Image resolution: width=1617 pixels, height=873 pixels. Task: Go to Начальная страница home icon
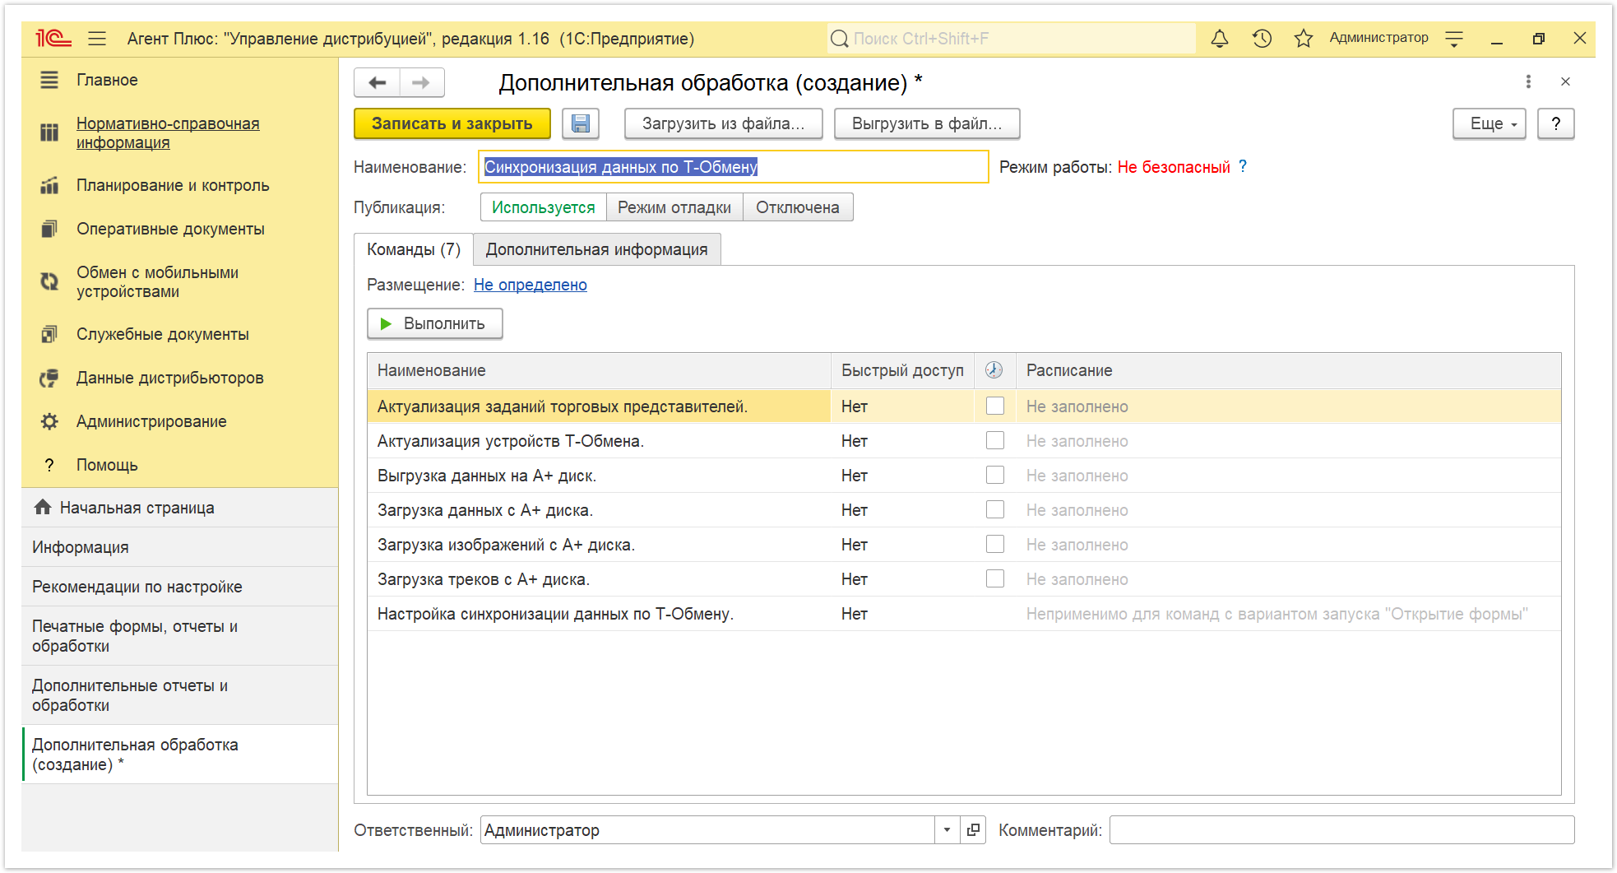pos(43,508)
